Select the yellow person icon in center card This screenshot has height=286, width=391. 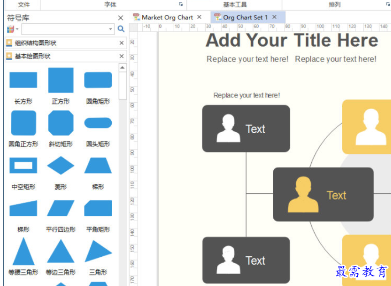tap(303, 194)
